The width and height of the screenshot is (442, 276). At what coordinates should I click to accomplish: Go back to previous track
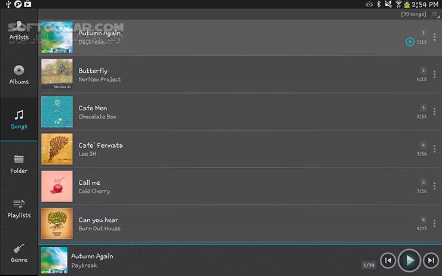click(x=388, y=261)
